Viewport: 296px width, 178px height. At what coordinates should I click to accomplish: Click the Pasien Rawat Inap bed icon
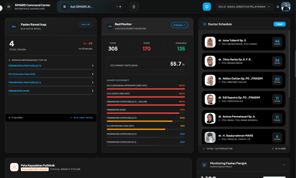coord(14,26)
